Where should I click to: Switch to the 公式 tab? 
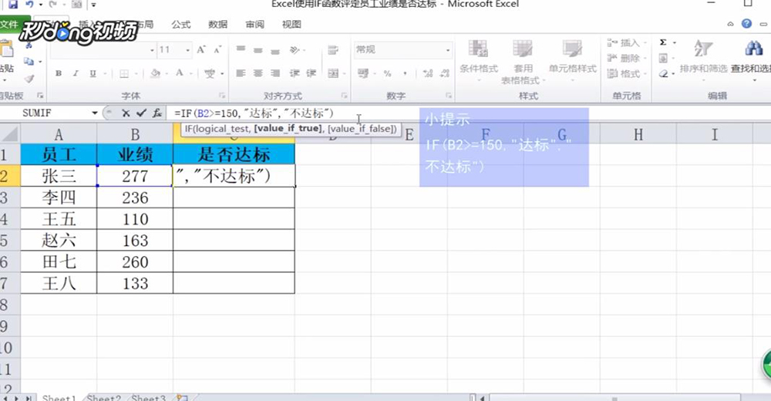pos(180,24)
